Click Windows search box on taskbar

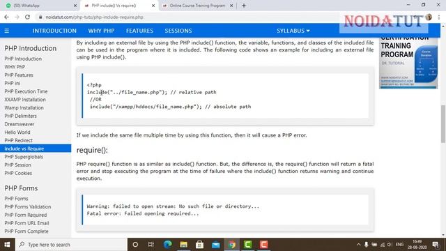pos(71,245)
